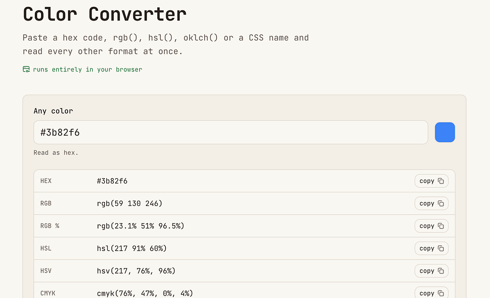This screenshot has height=298, width=490.
Task: Click the copy icon for the CMYK value
Action: pos(441,293)
